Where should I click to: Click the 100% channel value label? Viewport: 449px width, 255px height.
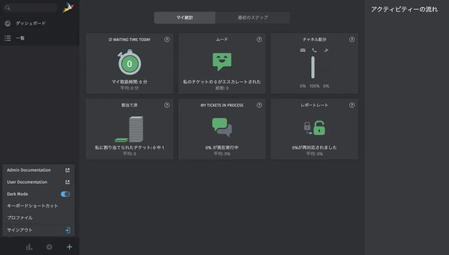(314, 86)
